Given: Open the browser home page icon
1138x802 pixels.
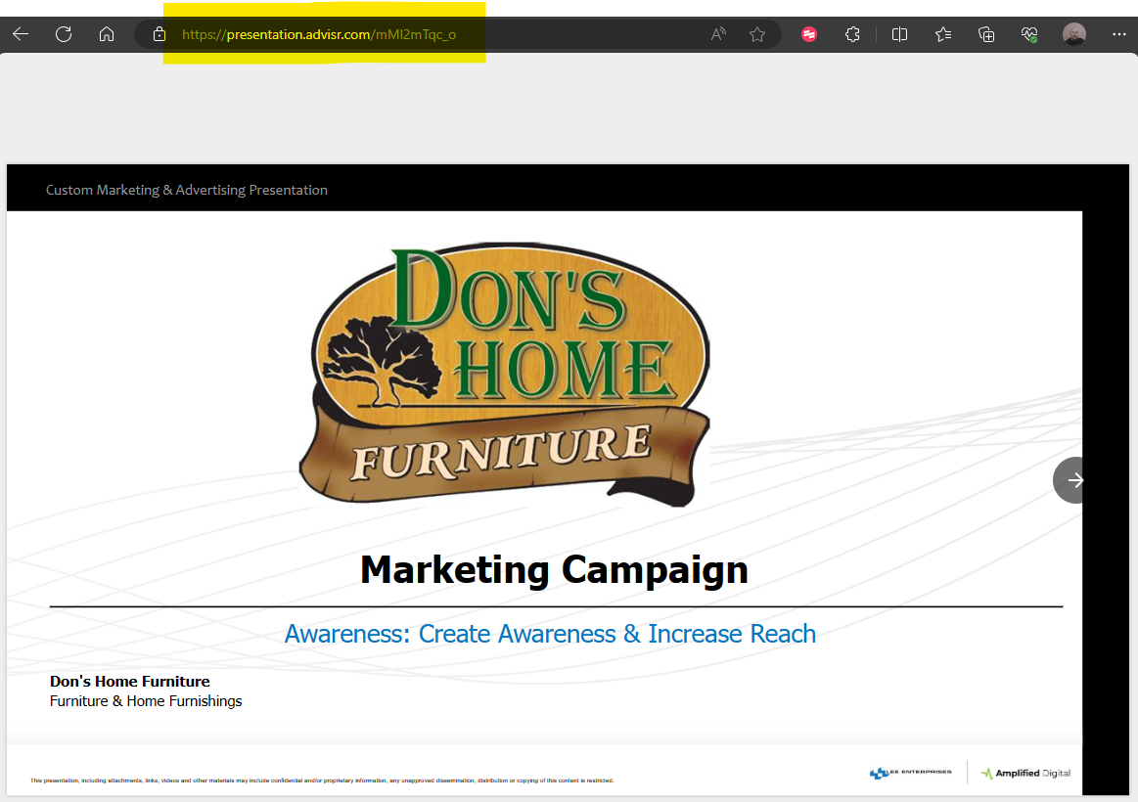Looking at the screenshot, I should (107, 34).
